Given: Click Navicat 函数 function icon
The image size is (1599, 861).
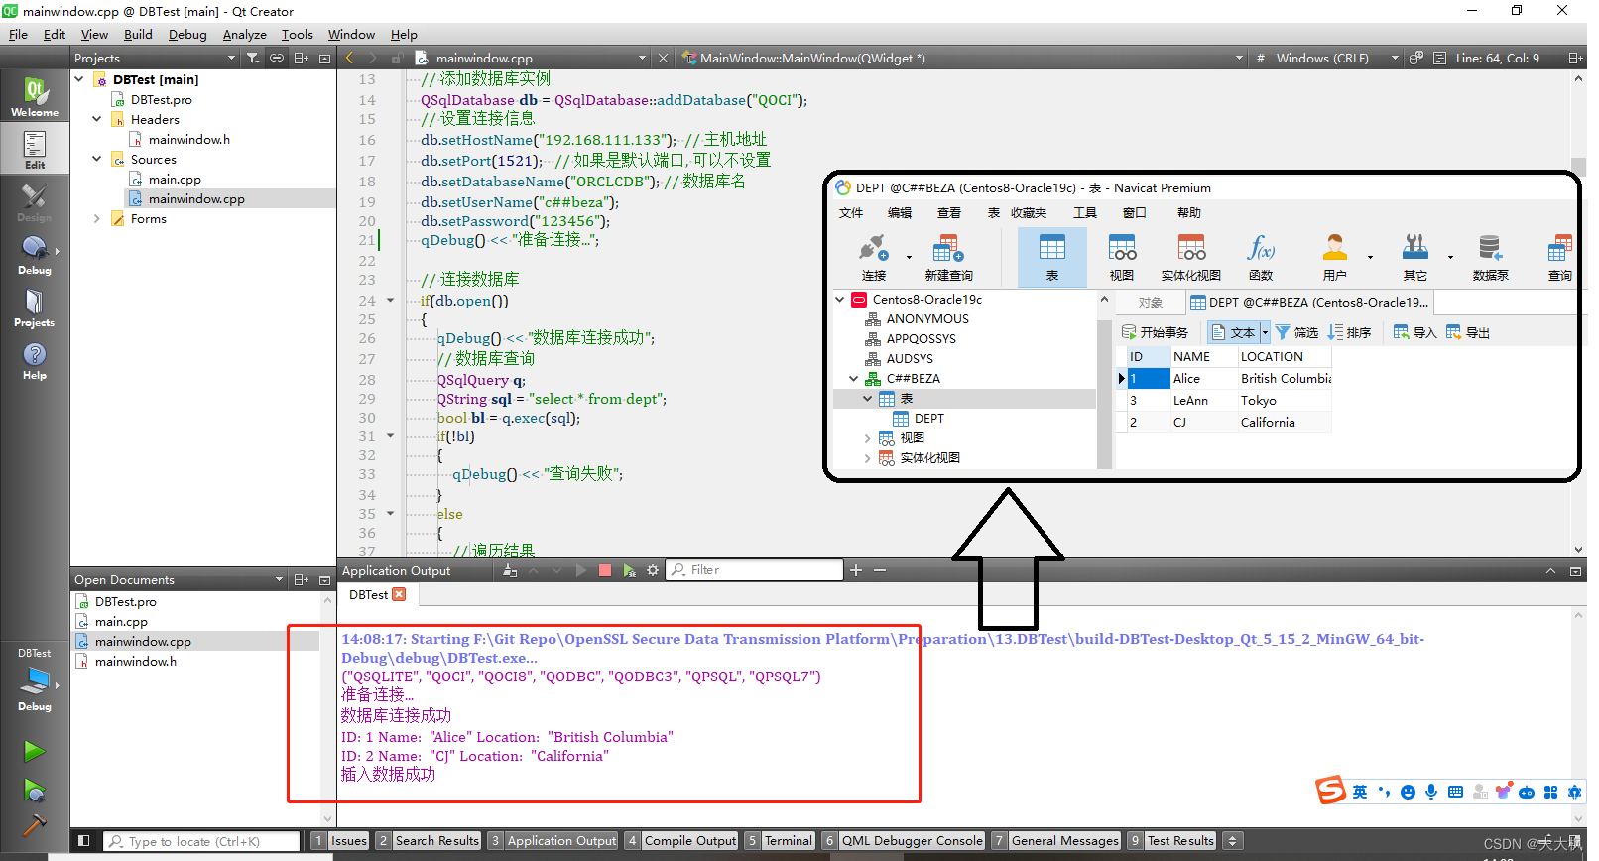Looking at the screenshot, I should [x=1261, y=258].
